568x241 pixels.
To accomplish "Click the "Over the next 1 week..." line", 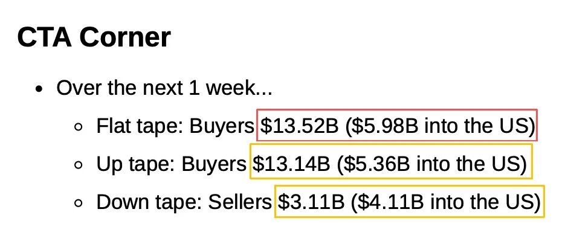I will click(164, 88).
